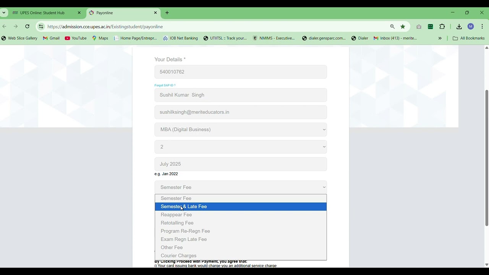Click the zoom magnifier icon in address bar

pos(392,26)
